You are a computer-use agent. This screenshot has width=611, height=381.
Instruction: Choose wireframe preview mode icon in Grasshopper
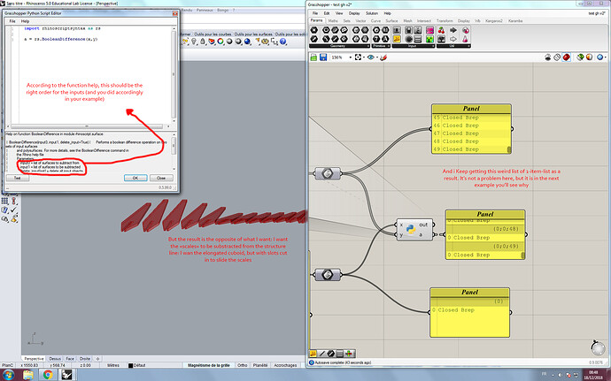click(557, 57)
